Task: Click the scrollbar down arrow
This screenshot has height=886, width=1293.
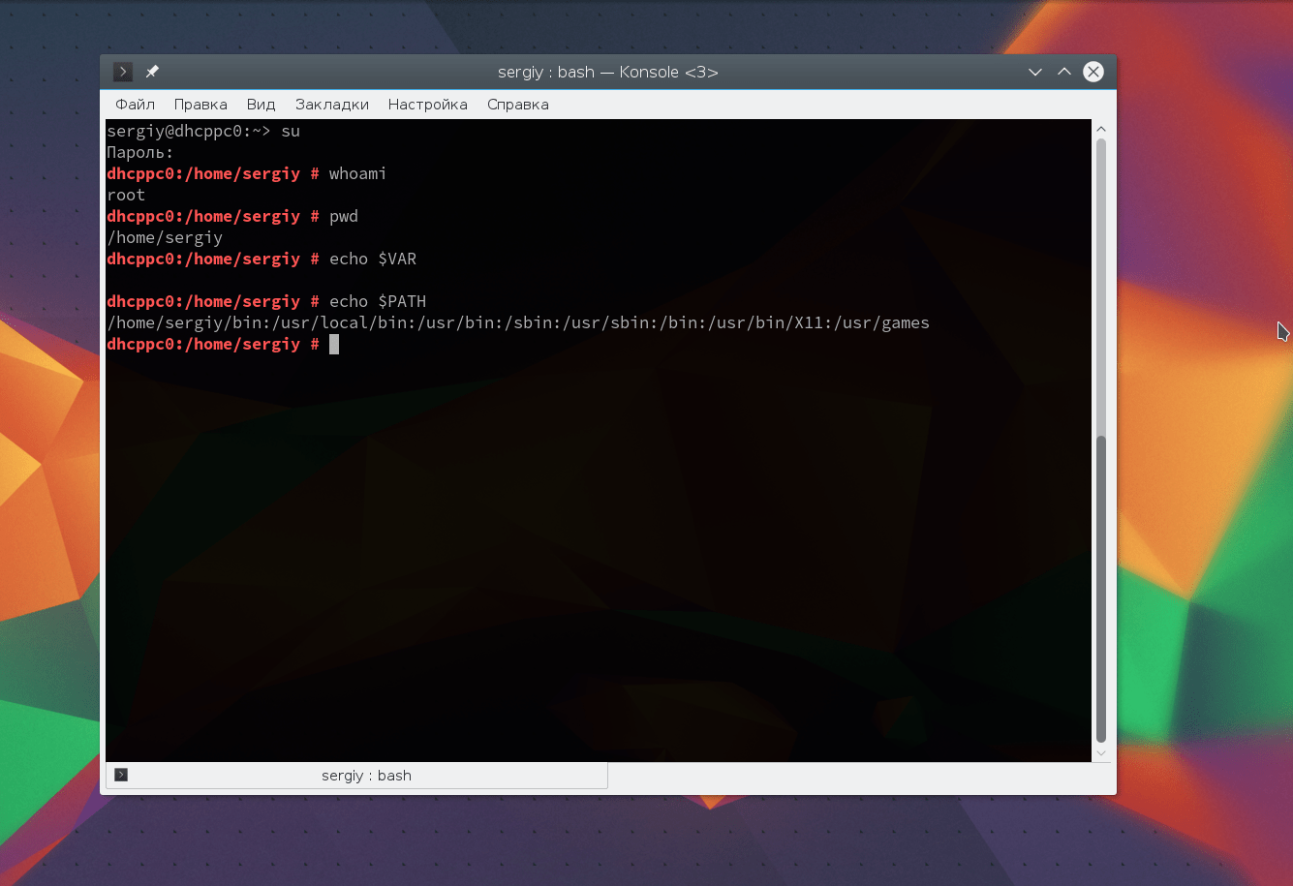Action: tap(1100, 752)
